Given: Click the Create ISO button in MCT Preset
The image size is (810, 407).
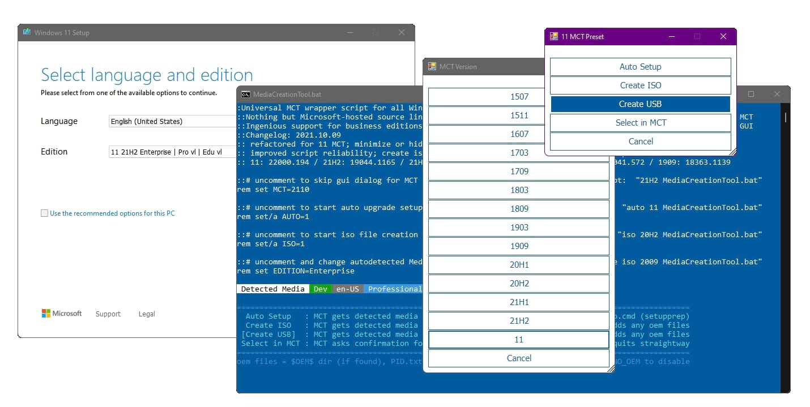Looking at the screenshot, I should tap(640, 85).
